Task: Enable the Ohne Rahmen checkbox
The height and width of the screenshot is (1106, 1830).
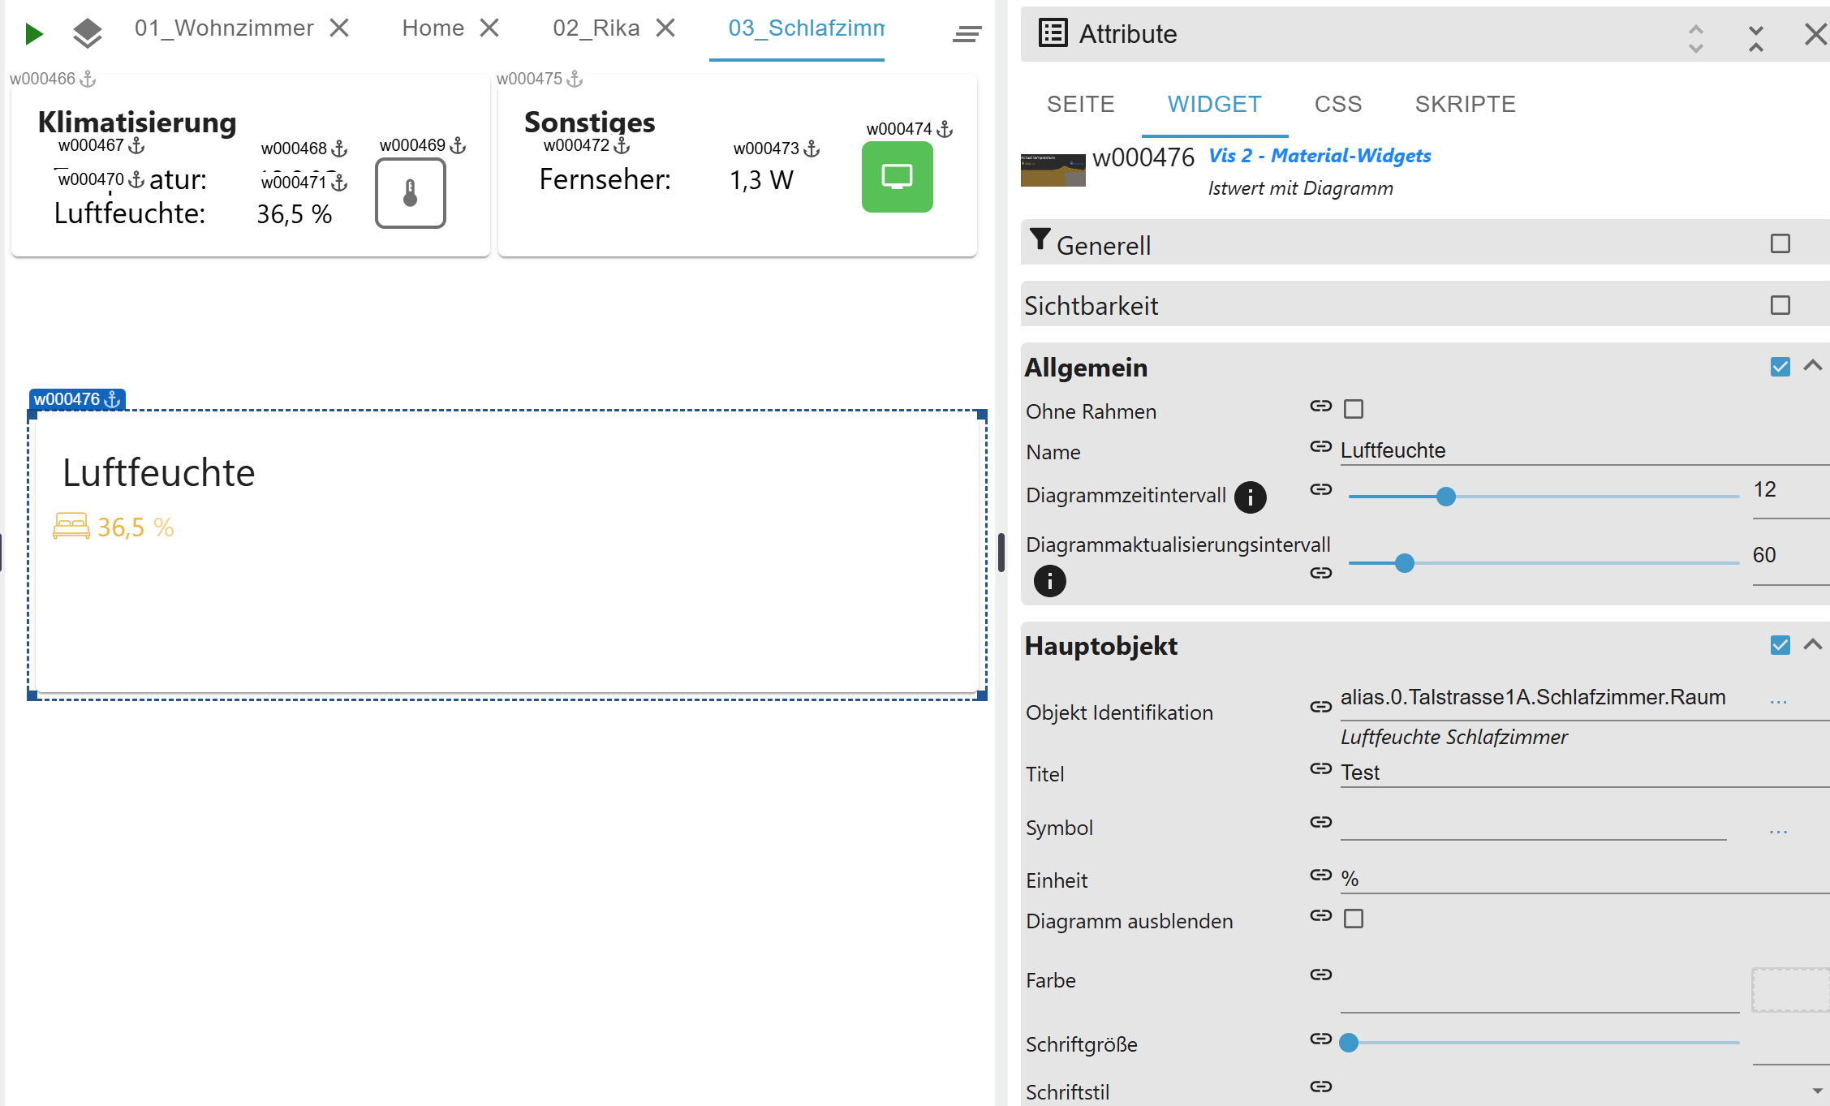Action: point(1353,409)
